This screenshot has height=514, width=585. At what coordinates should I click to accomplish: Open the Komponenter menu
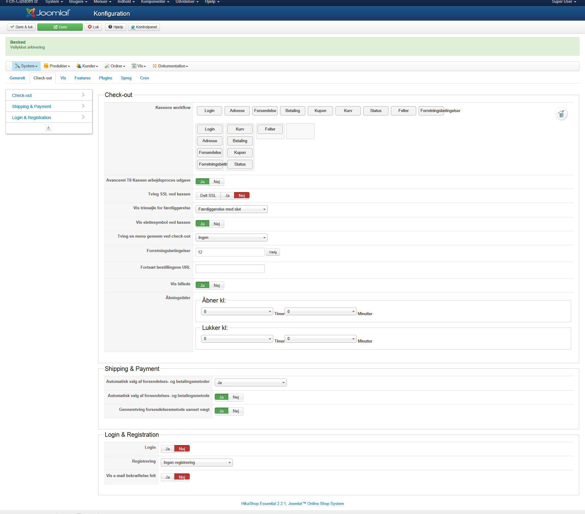click(x=155, y=2)
